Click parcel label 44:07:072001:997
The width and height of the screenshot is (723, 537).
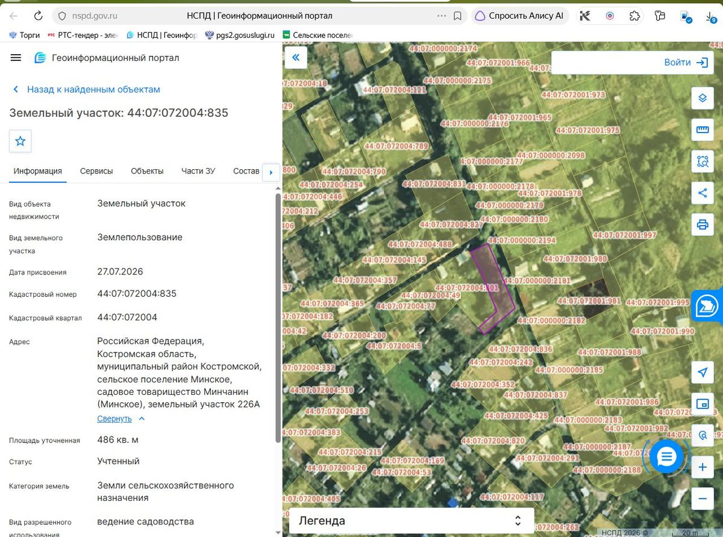coord(624,235)
